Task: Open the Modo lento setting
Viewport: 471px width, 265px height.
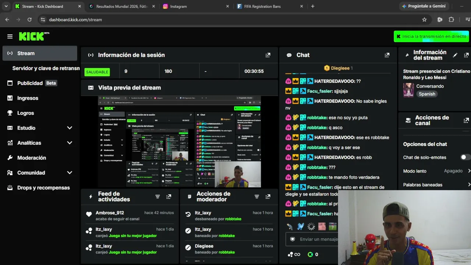Action: coord(437,171)
